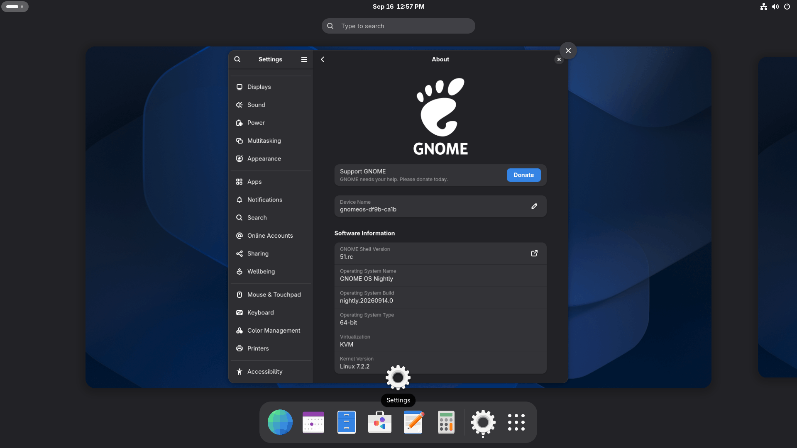
Task: Open Sound settings label
Action: [256, 105]
